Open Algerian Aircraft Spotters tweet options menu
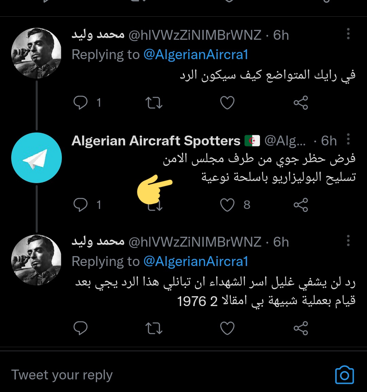367x392 pixels. (348, 139)
